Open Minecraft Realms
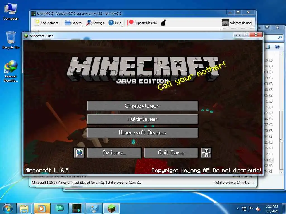Viewport: 286px width, 214px height. click(x=143, y=133)
